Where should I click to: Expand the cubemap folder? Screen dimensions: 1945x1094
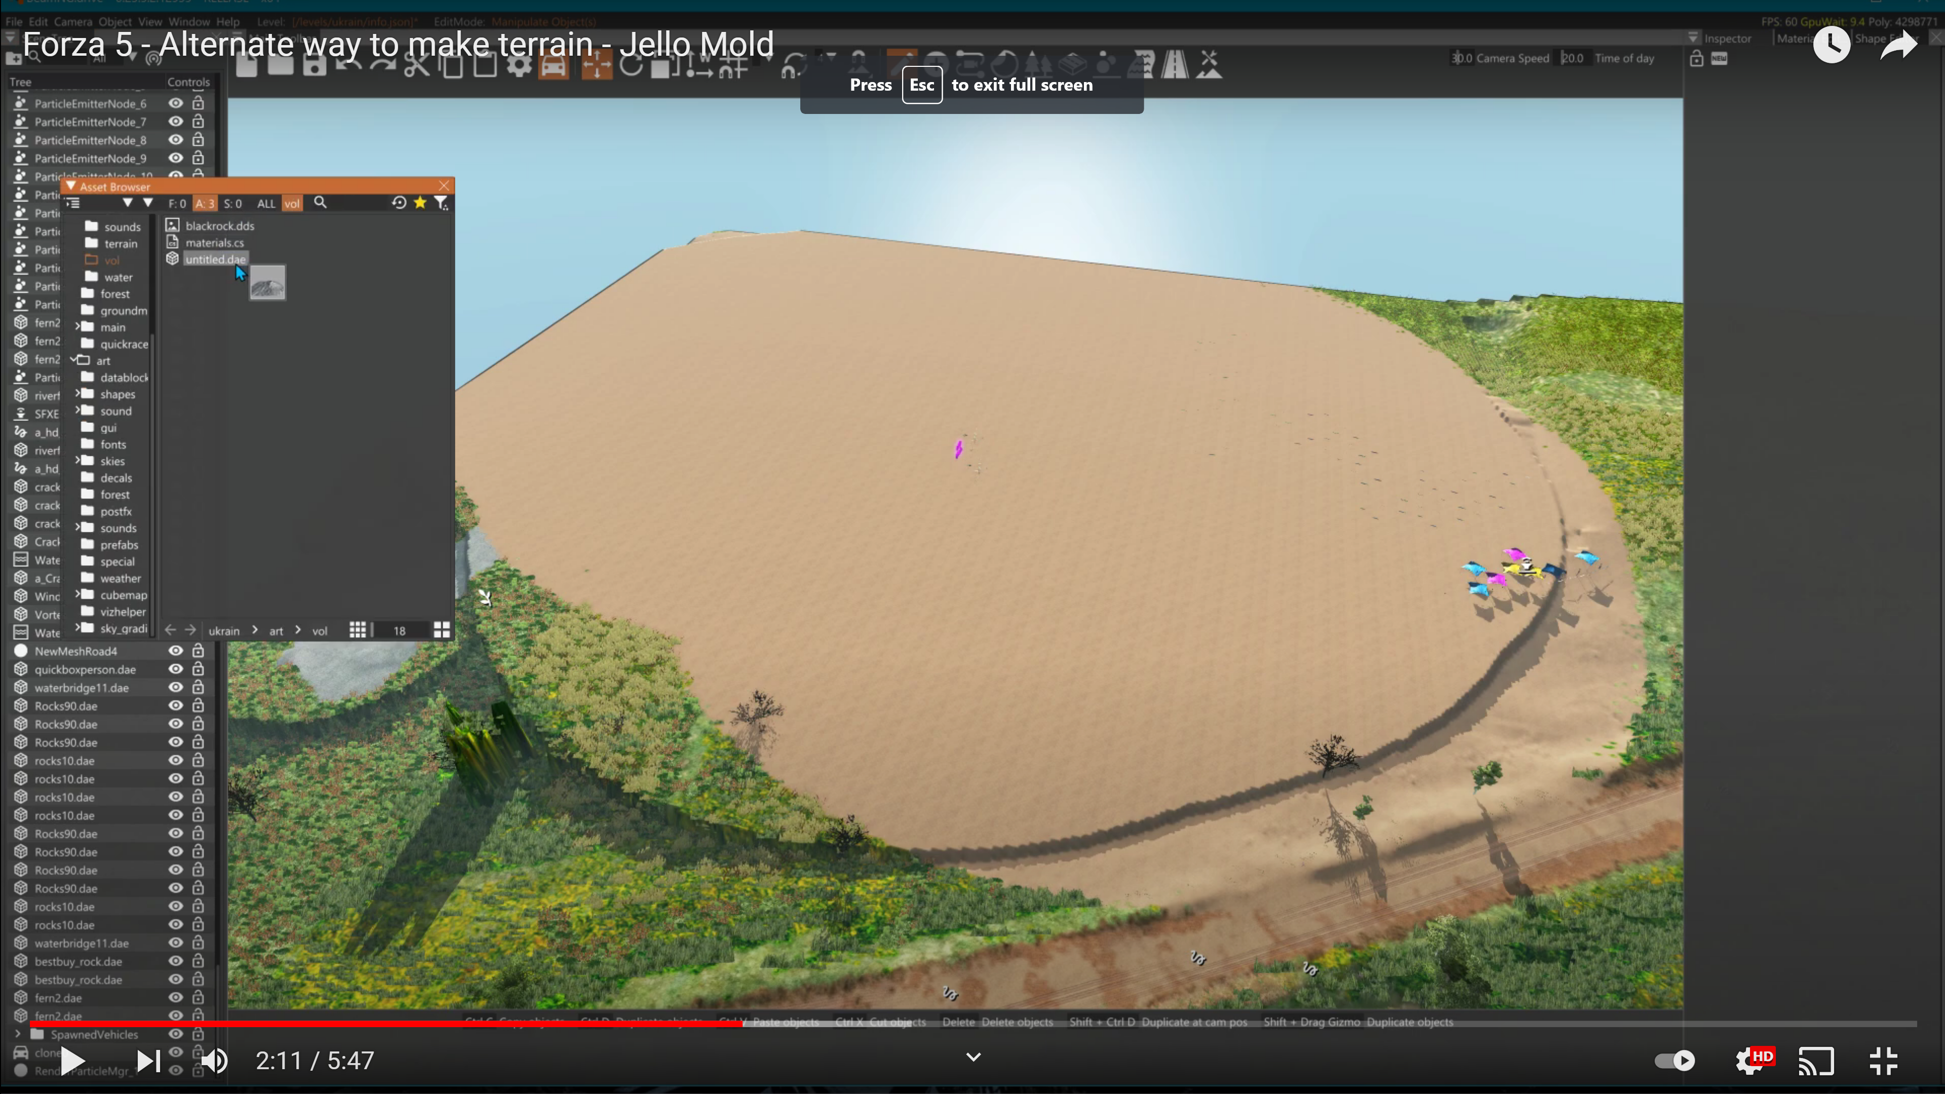(77, 594)
